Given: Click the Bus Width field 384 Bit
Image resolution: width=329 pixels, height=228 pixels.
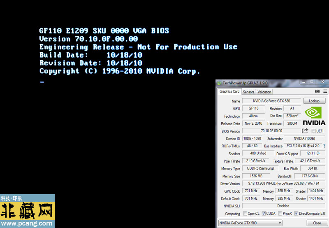Looking at the screenshot, I should (x=313, y=168).
